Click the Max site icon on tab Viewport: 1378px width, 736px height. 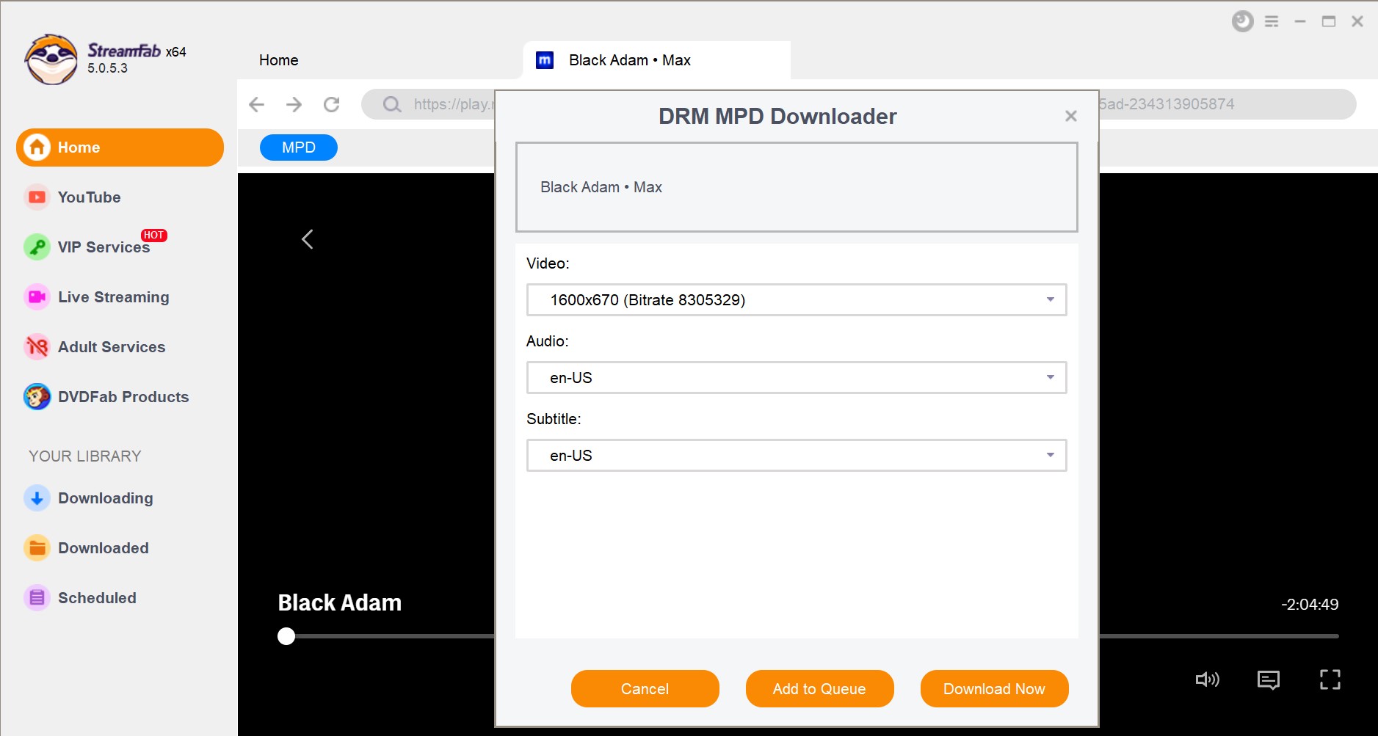pos(545,60)
